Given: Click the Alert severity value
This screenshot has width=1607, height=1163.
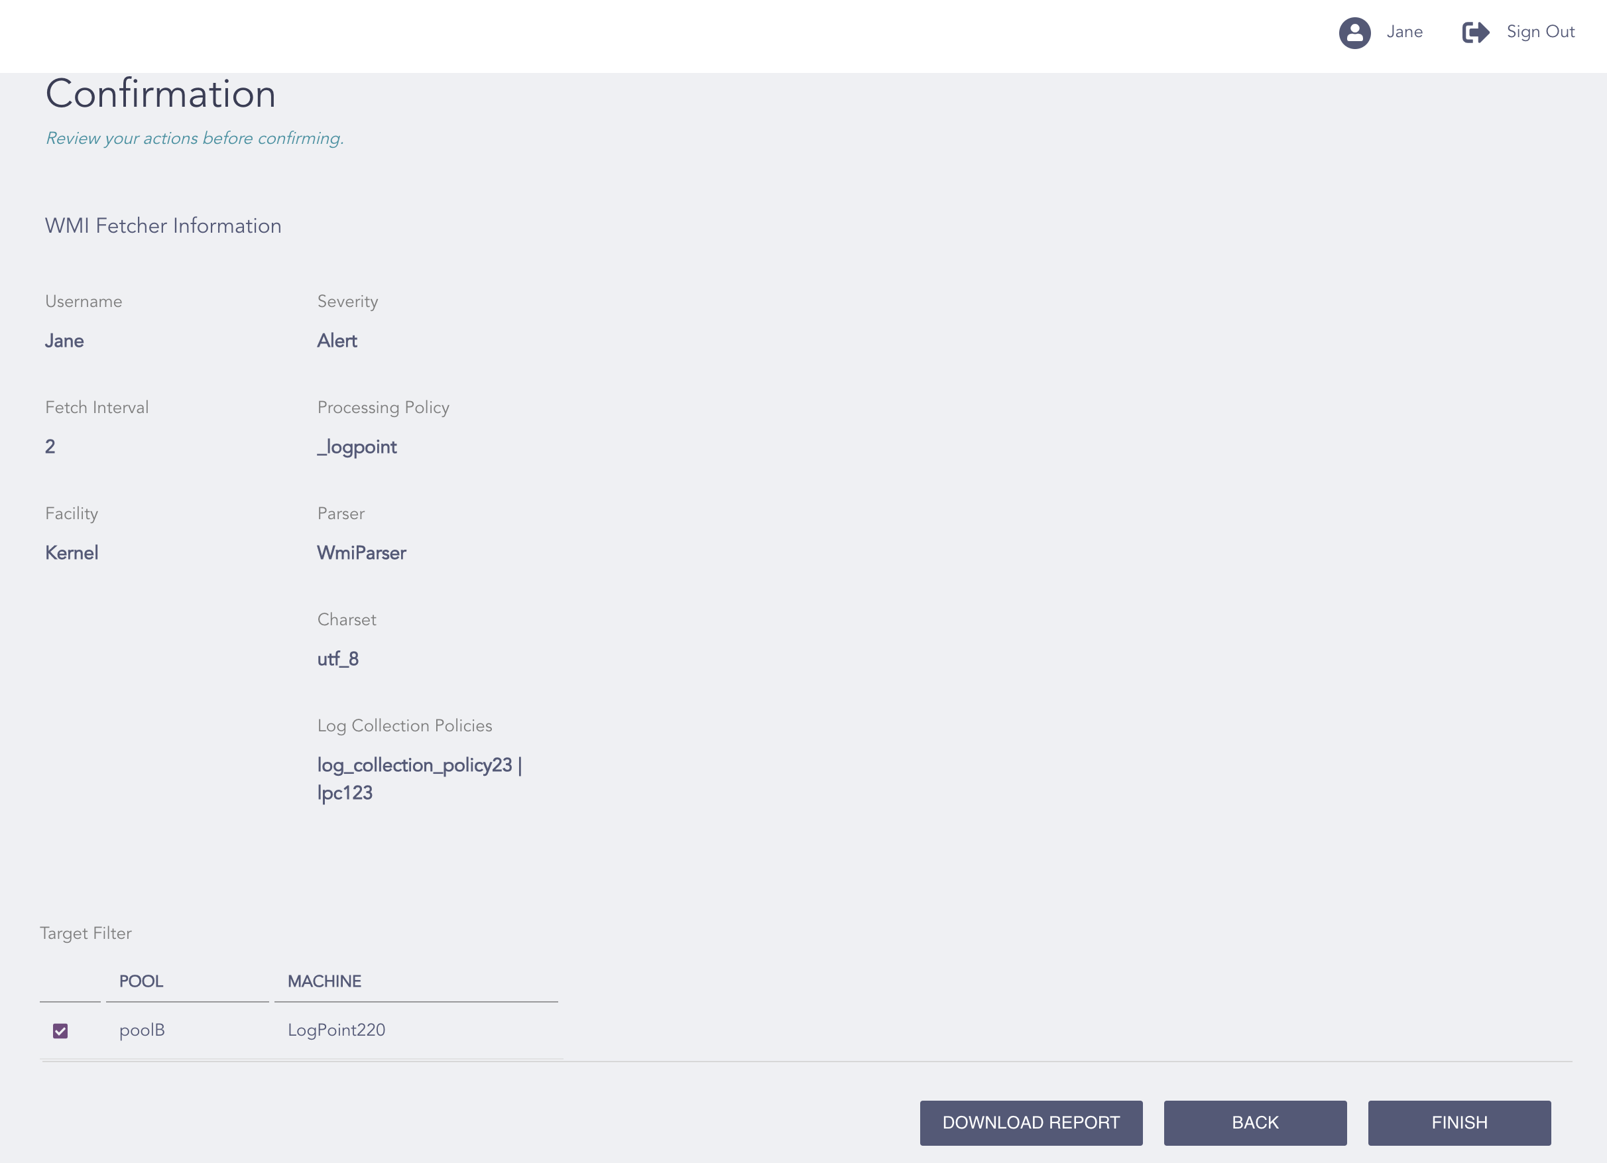Looking at the screenshot, I should tap(337, 341).
